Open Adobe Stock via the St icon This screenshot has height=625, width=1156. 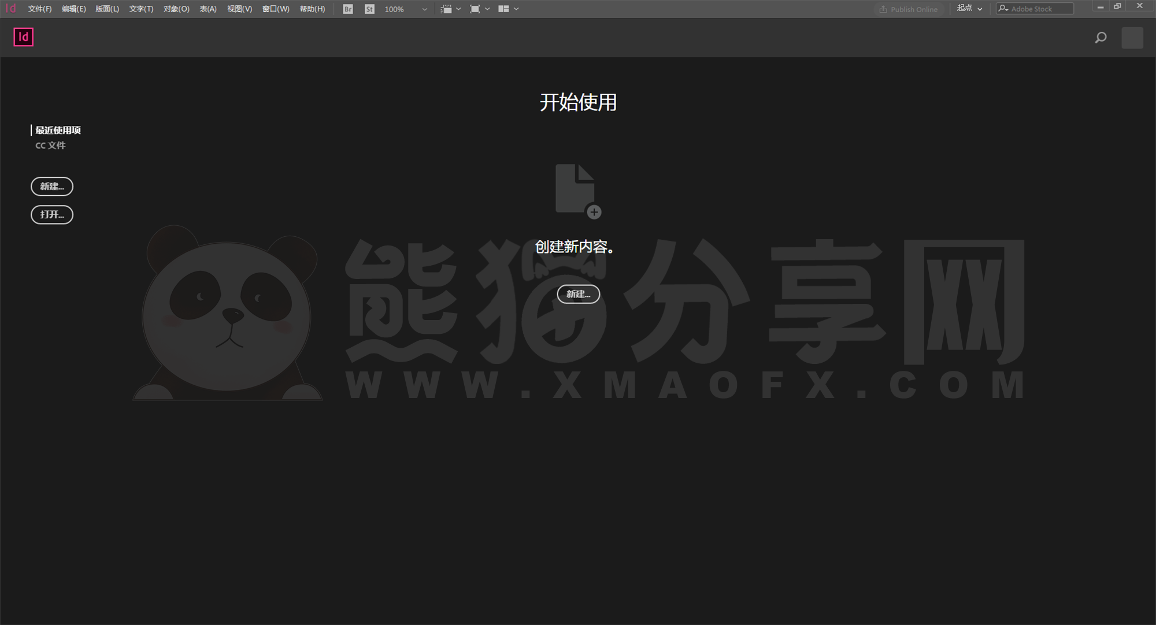click(369, 9)
